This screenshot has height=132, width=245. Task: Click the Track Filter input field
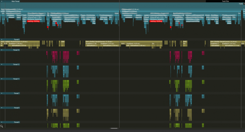(225, 1)
